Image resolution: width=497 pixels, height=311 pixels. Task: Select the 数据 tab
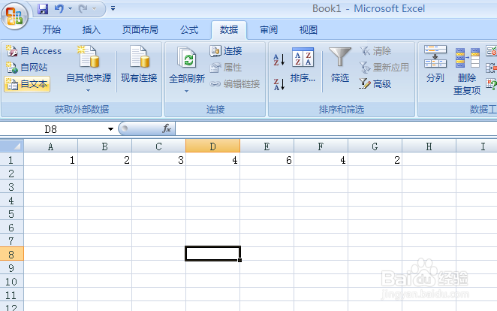(229, 30)
